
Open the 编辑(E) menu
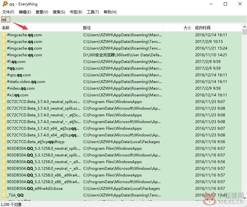coord(25,12)
